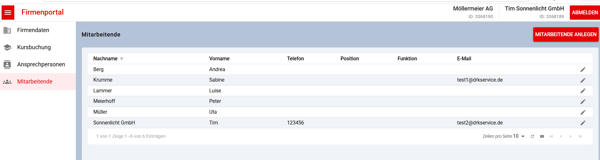Image resolution: width=600 pixels, height=160 pixels.
Task: Sort by Telefon column header
Action: click(295, 59)
